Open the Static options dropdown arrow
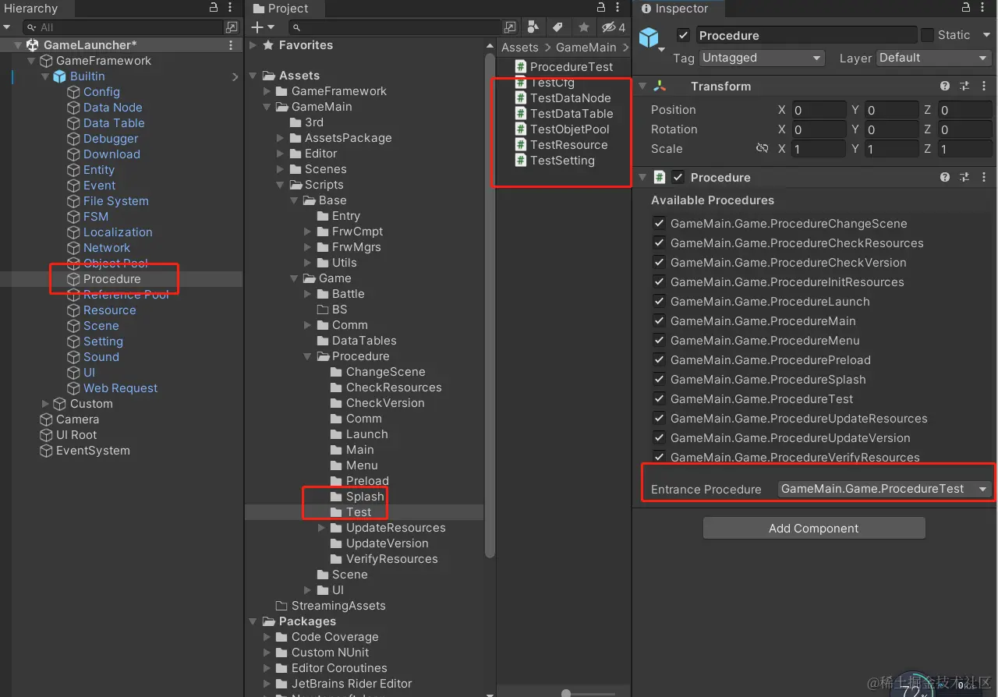Viewport: 998px width, 697px height. click(986, 35)
